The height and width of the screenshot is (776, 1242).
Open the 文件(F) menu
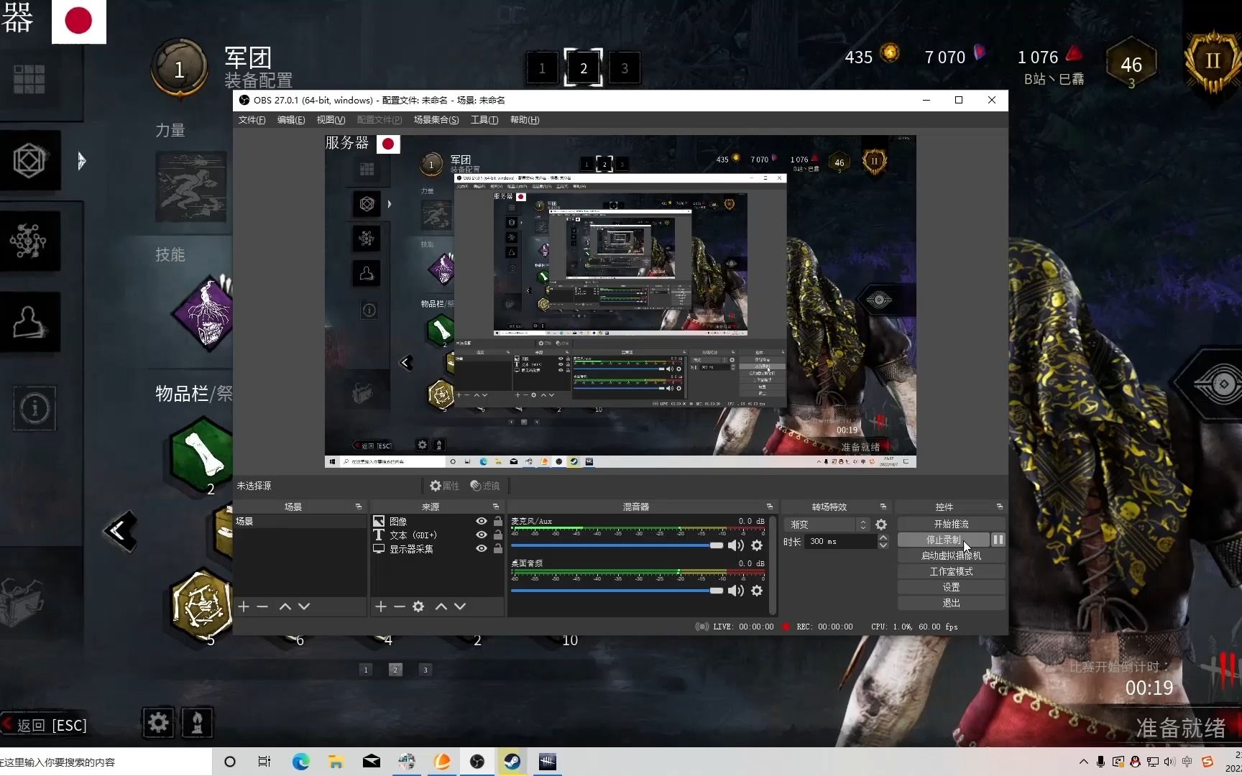(x=252, y=120)
